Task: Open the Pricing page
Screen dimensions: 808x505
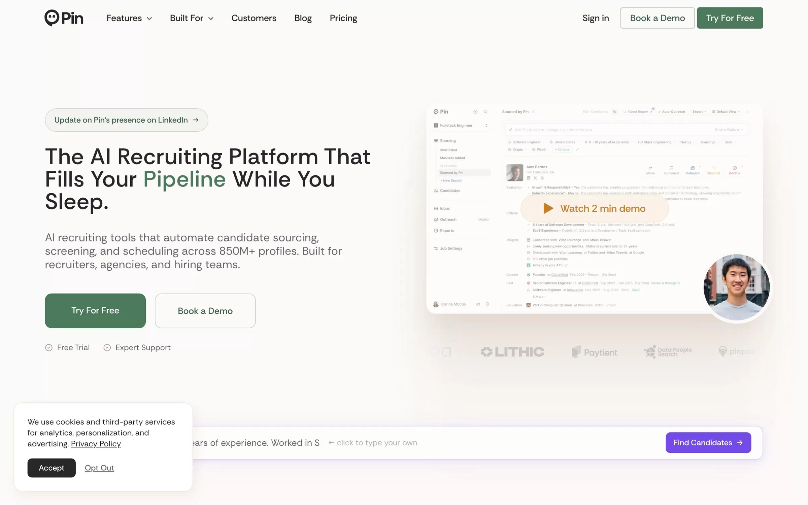Action: coord(343,18)
